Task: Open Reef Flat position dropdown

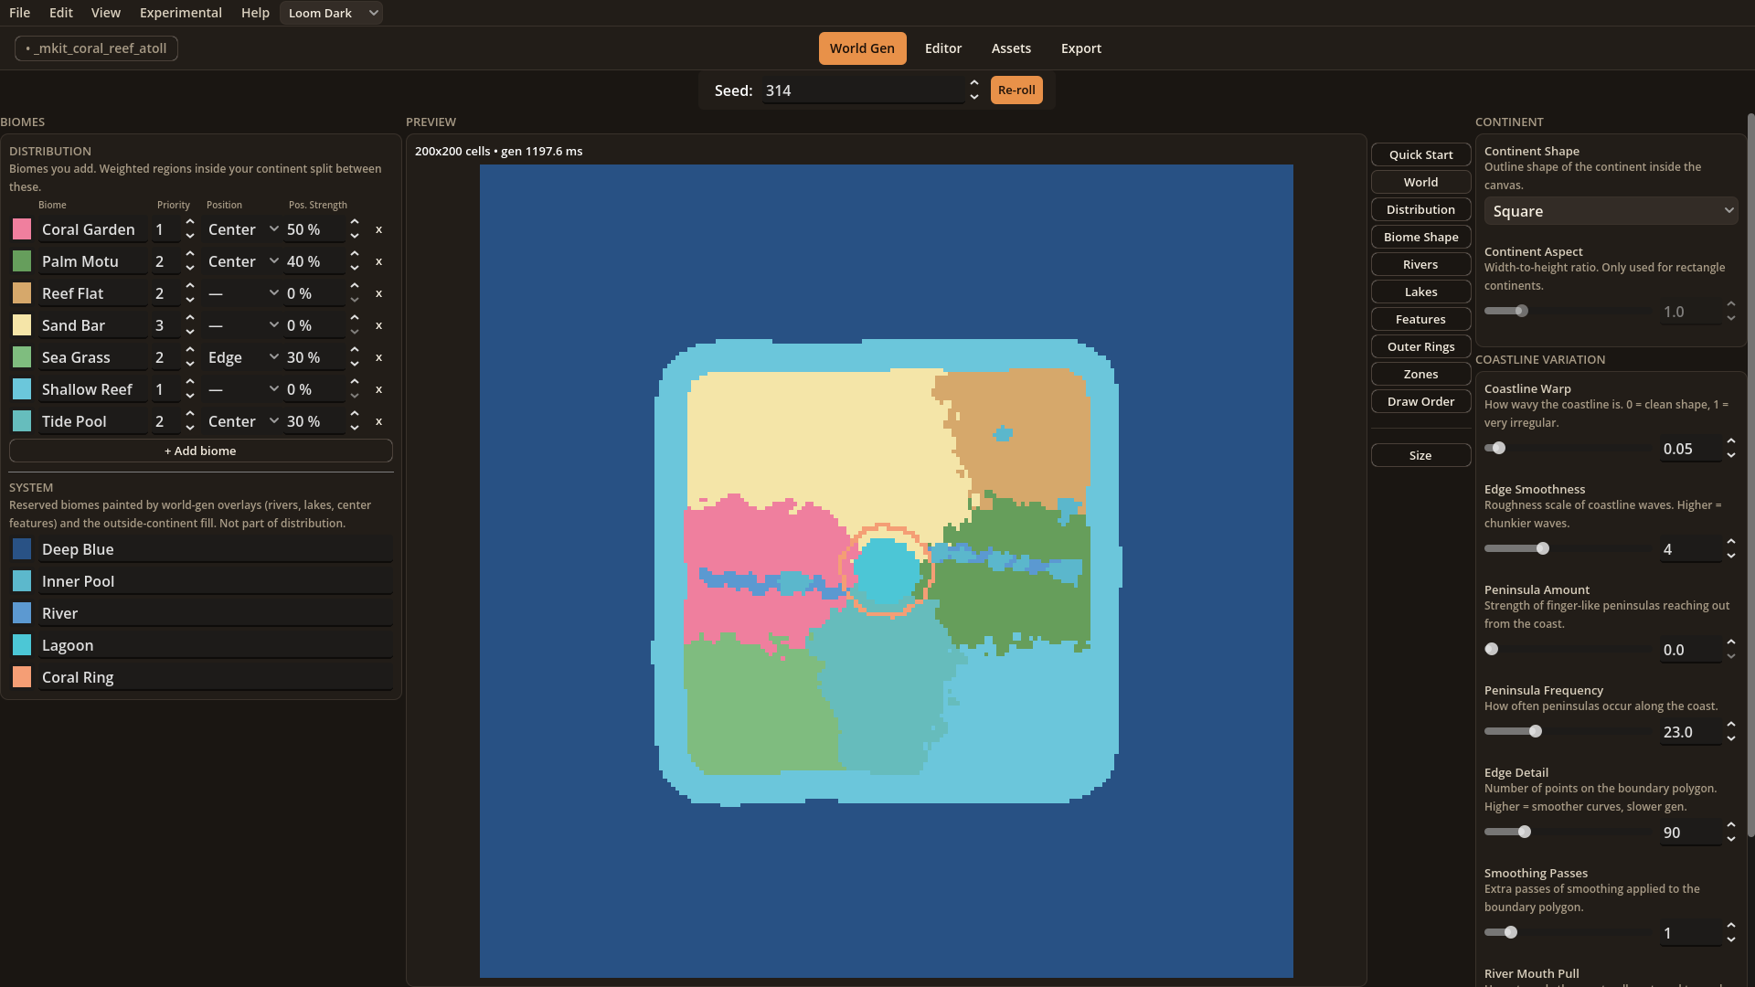Action: pyautogui.click(x=242, y=293)
